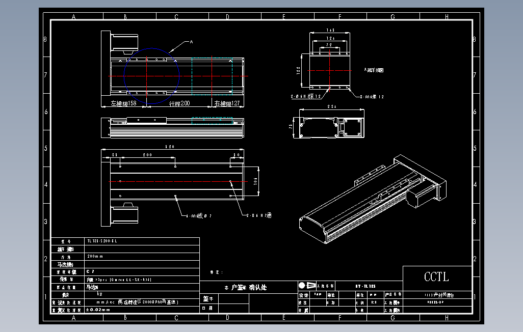523x332 pixels.
Task: Select the cyan dashed carriage outline in side view
Action: click(212, 120)
